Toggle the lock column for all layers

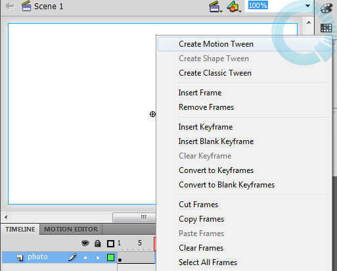click(97, 243)
